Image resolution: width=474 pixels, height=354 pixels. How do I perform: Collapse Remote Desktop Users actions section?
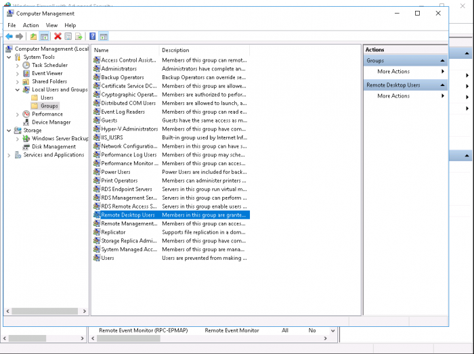(x=443, y=85)
